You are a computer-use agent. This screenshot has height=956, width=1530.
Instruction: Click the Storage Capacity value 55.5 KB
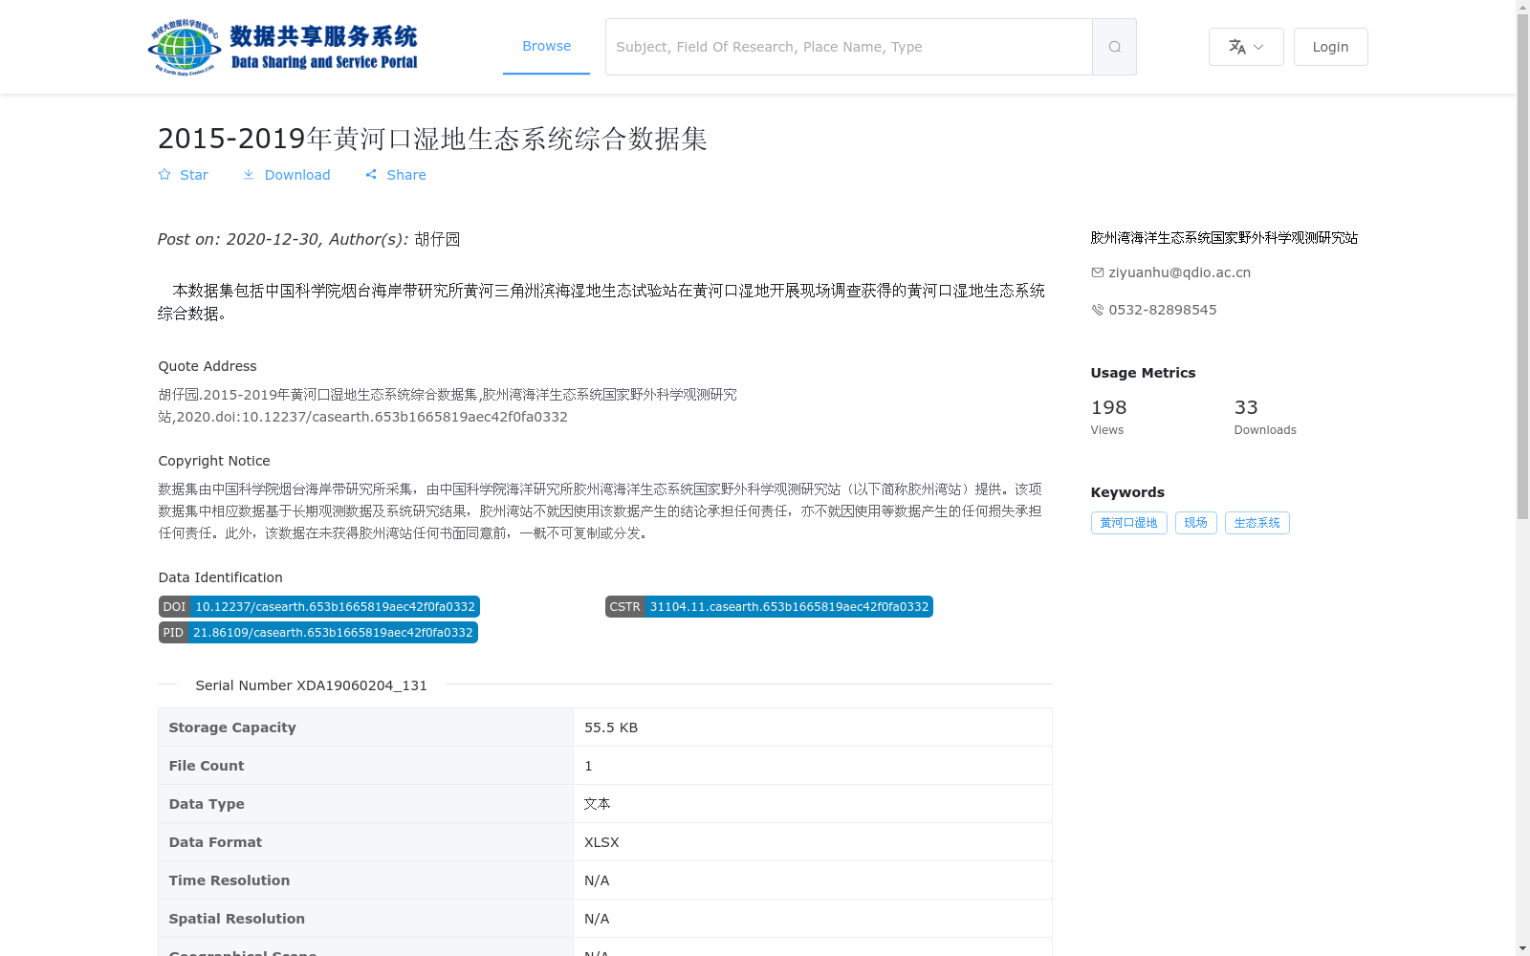(611, 728)
